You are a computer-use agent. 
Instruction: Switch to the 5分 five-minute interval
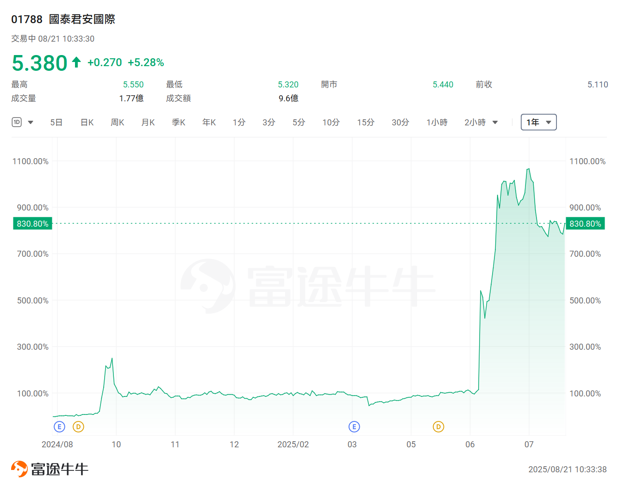tap(299, 122)
